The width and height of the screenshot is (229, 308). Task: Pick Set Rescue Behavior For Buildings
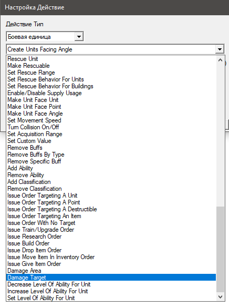111,86
